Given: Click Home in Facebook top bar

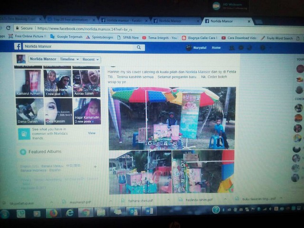Looking at the screenshot, I should tap(216, 47).
